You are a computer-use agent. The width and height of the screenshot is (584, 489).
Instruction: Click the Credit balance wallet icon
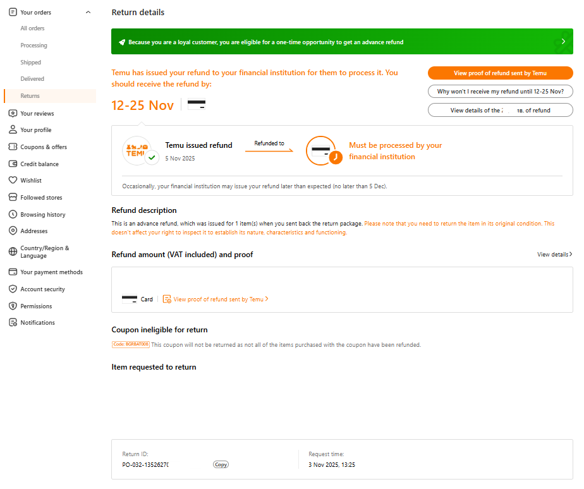click(13, 164)
